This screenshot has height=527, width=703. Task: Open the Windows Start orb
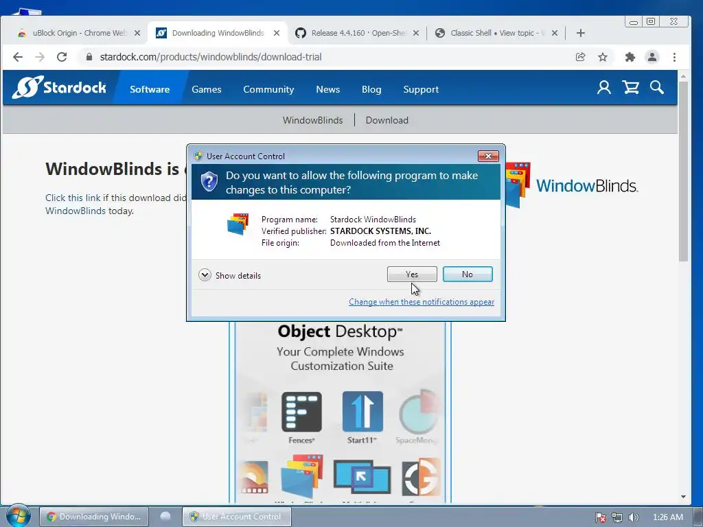[x=19, y=516]
